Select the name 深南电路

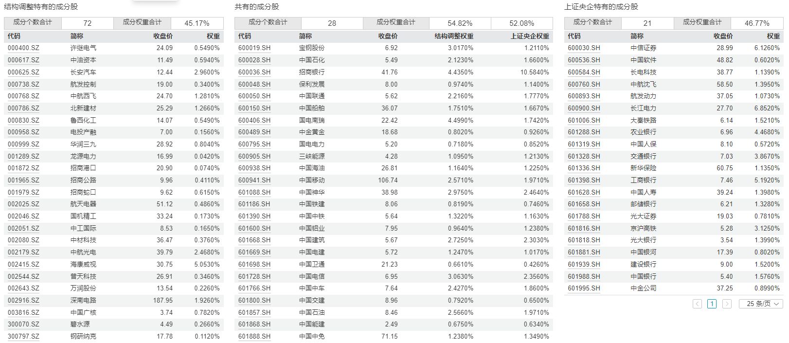83,301
